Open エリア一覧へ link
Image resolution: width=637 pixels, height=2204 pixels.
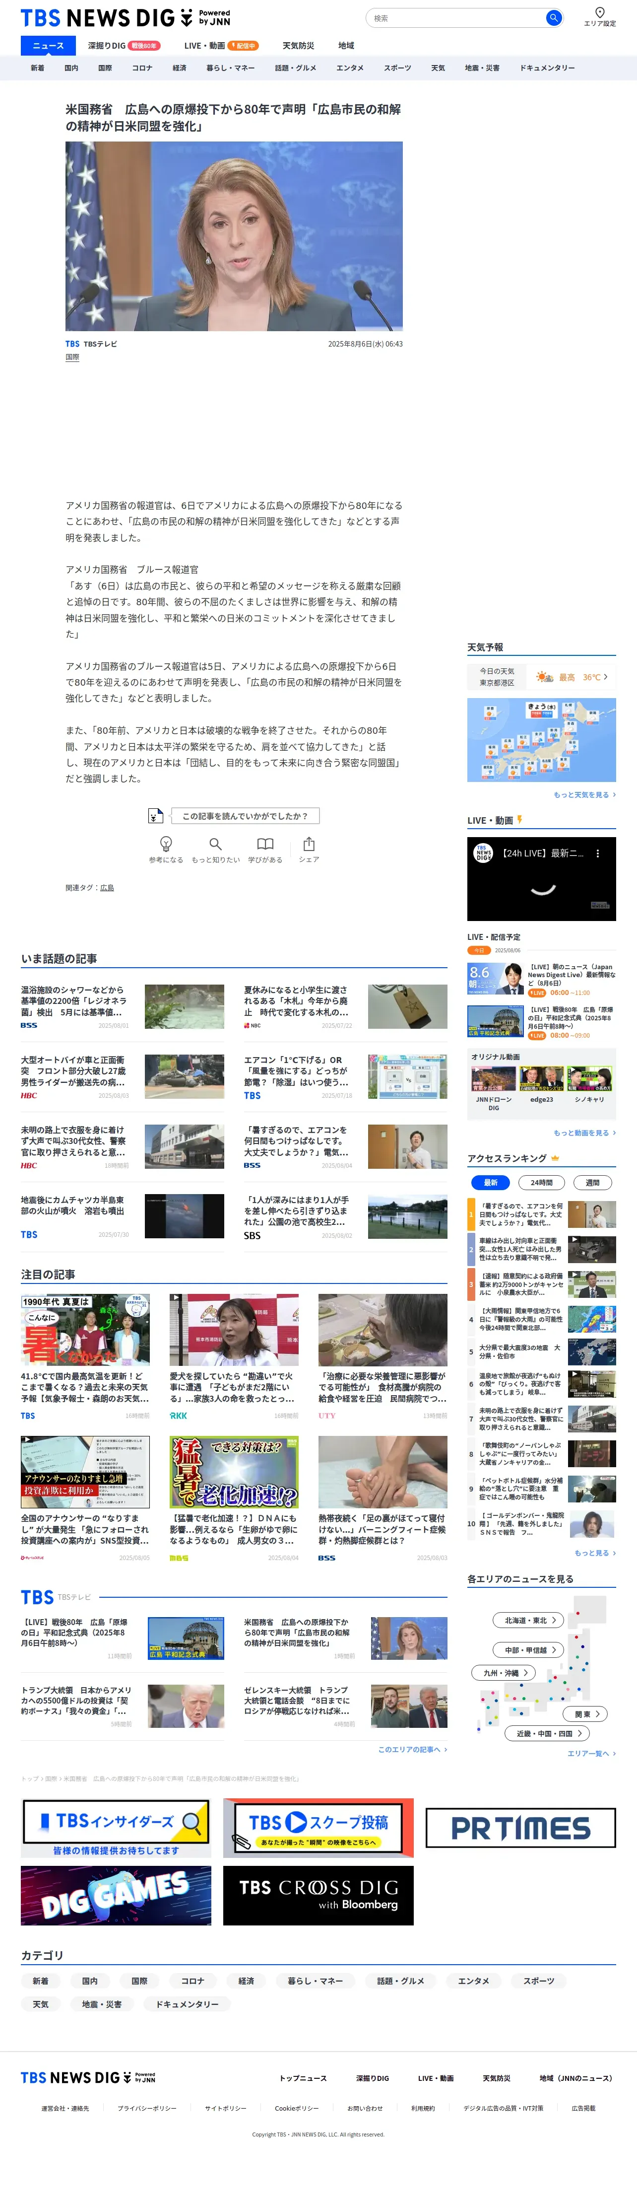tap(592, 1753)
